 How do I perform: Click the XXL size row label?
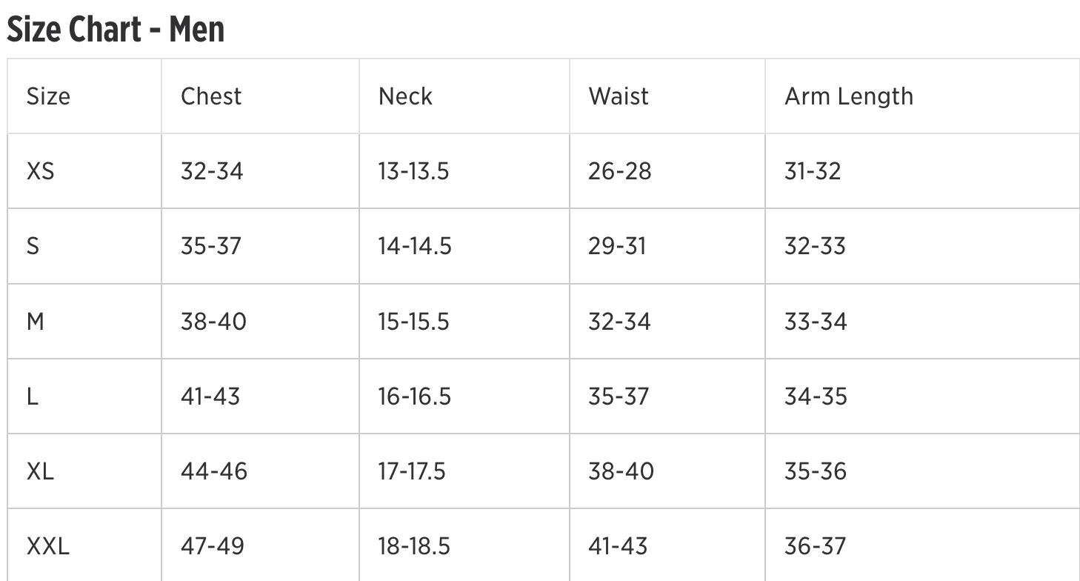tap(48, 547)
